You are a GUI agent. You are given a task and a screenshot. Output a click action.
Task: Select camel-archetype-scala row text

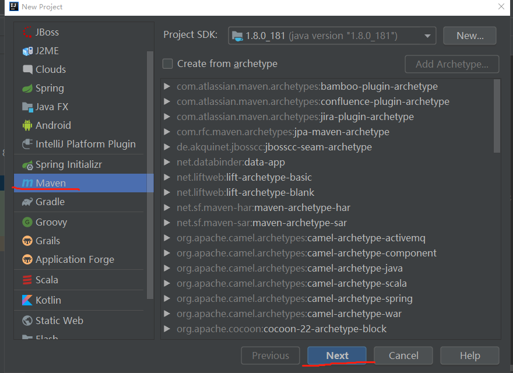pyautogui.click(x=291, y=283)
